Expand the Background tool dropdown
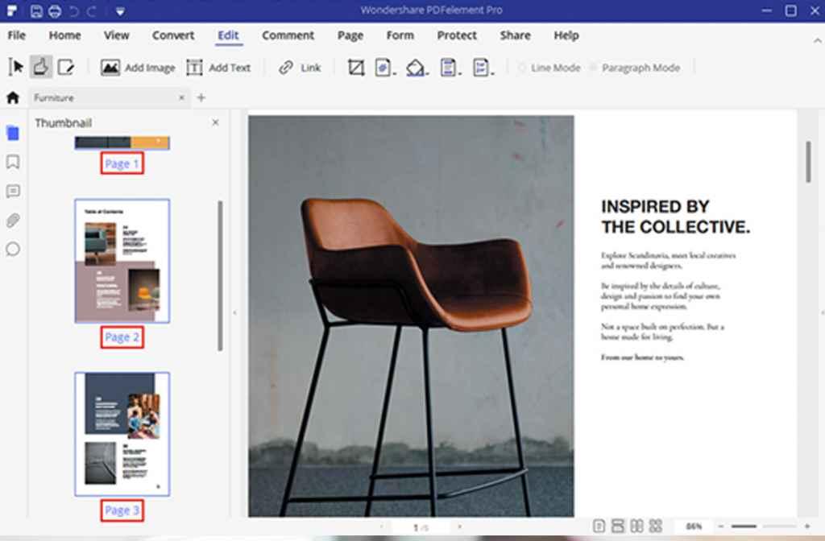Image resolution: width=825 pixels, height=541 pixels. pyautogui.click(x=417, y=68)
